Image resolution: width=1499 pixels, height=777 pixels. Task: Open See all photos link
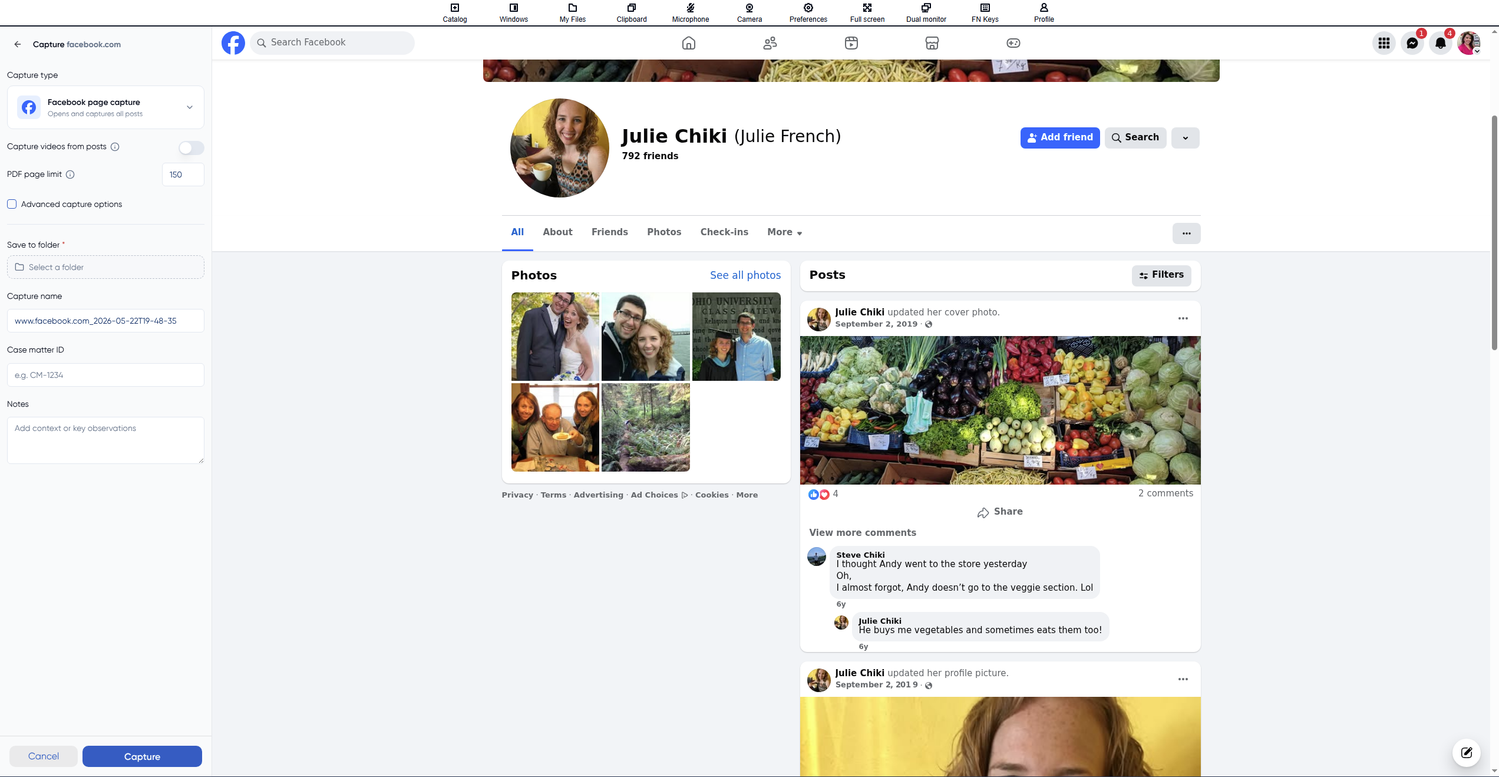coord(745,275)
